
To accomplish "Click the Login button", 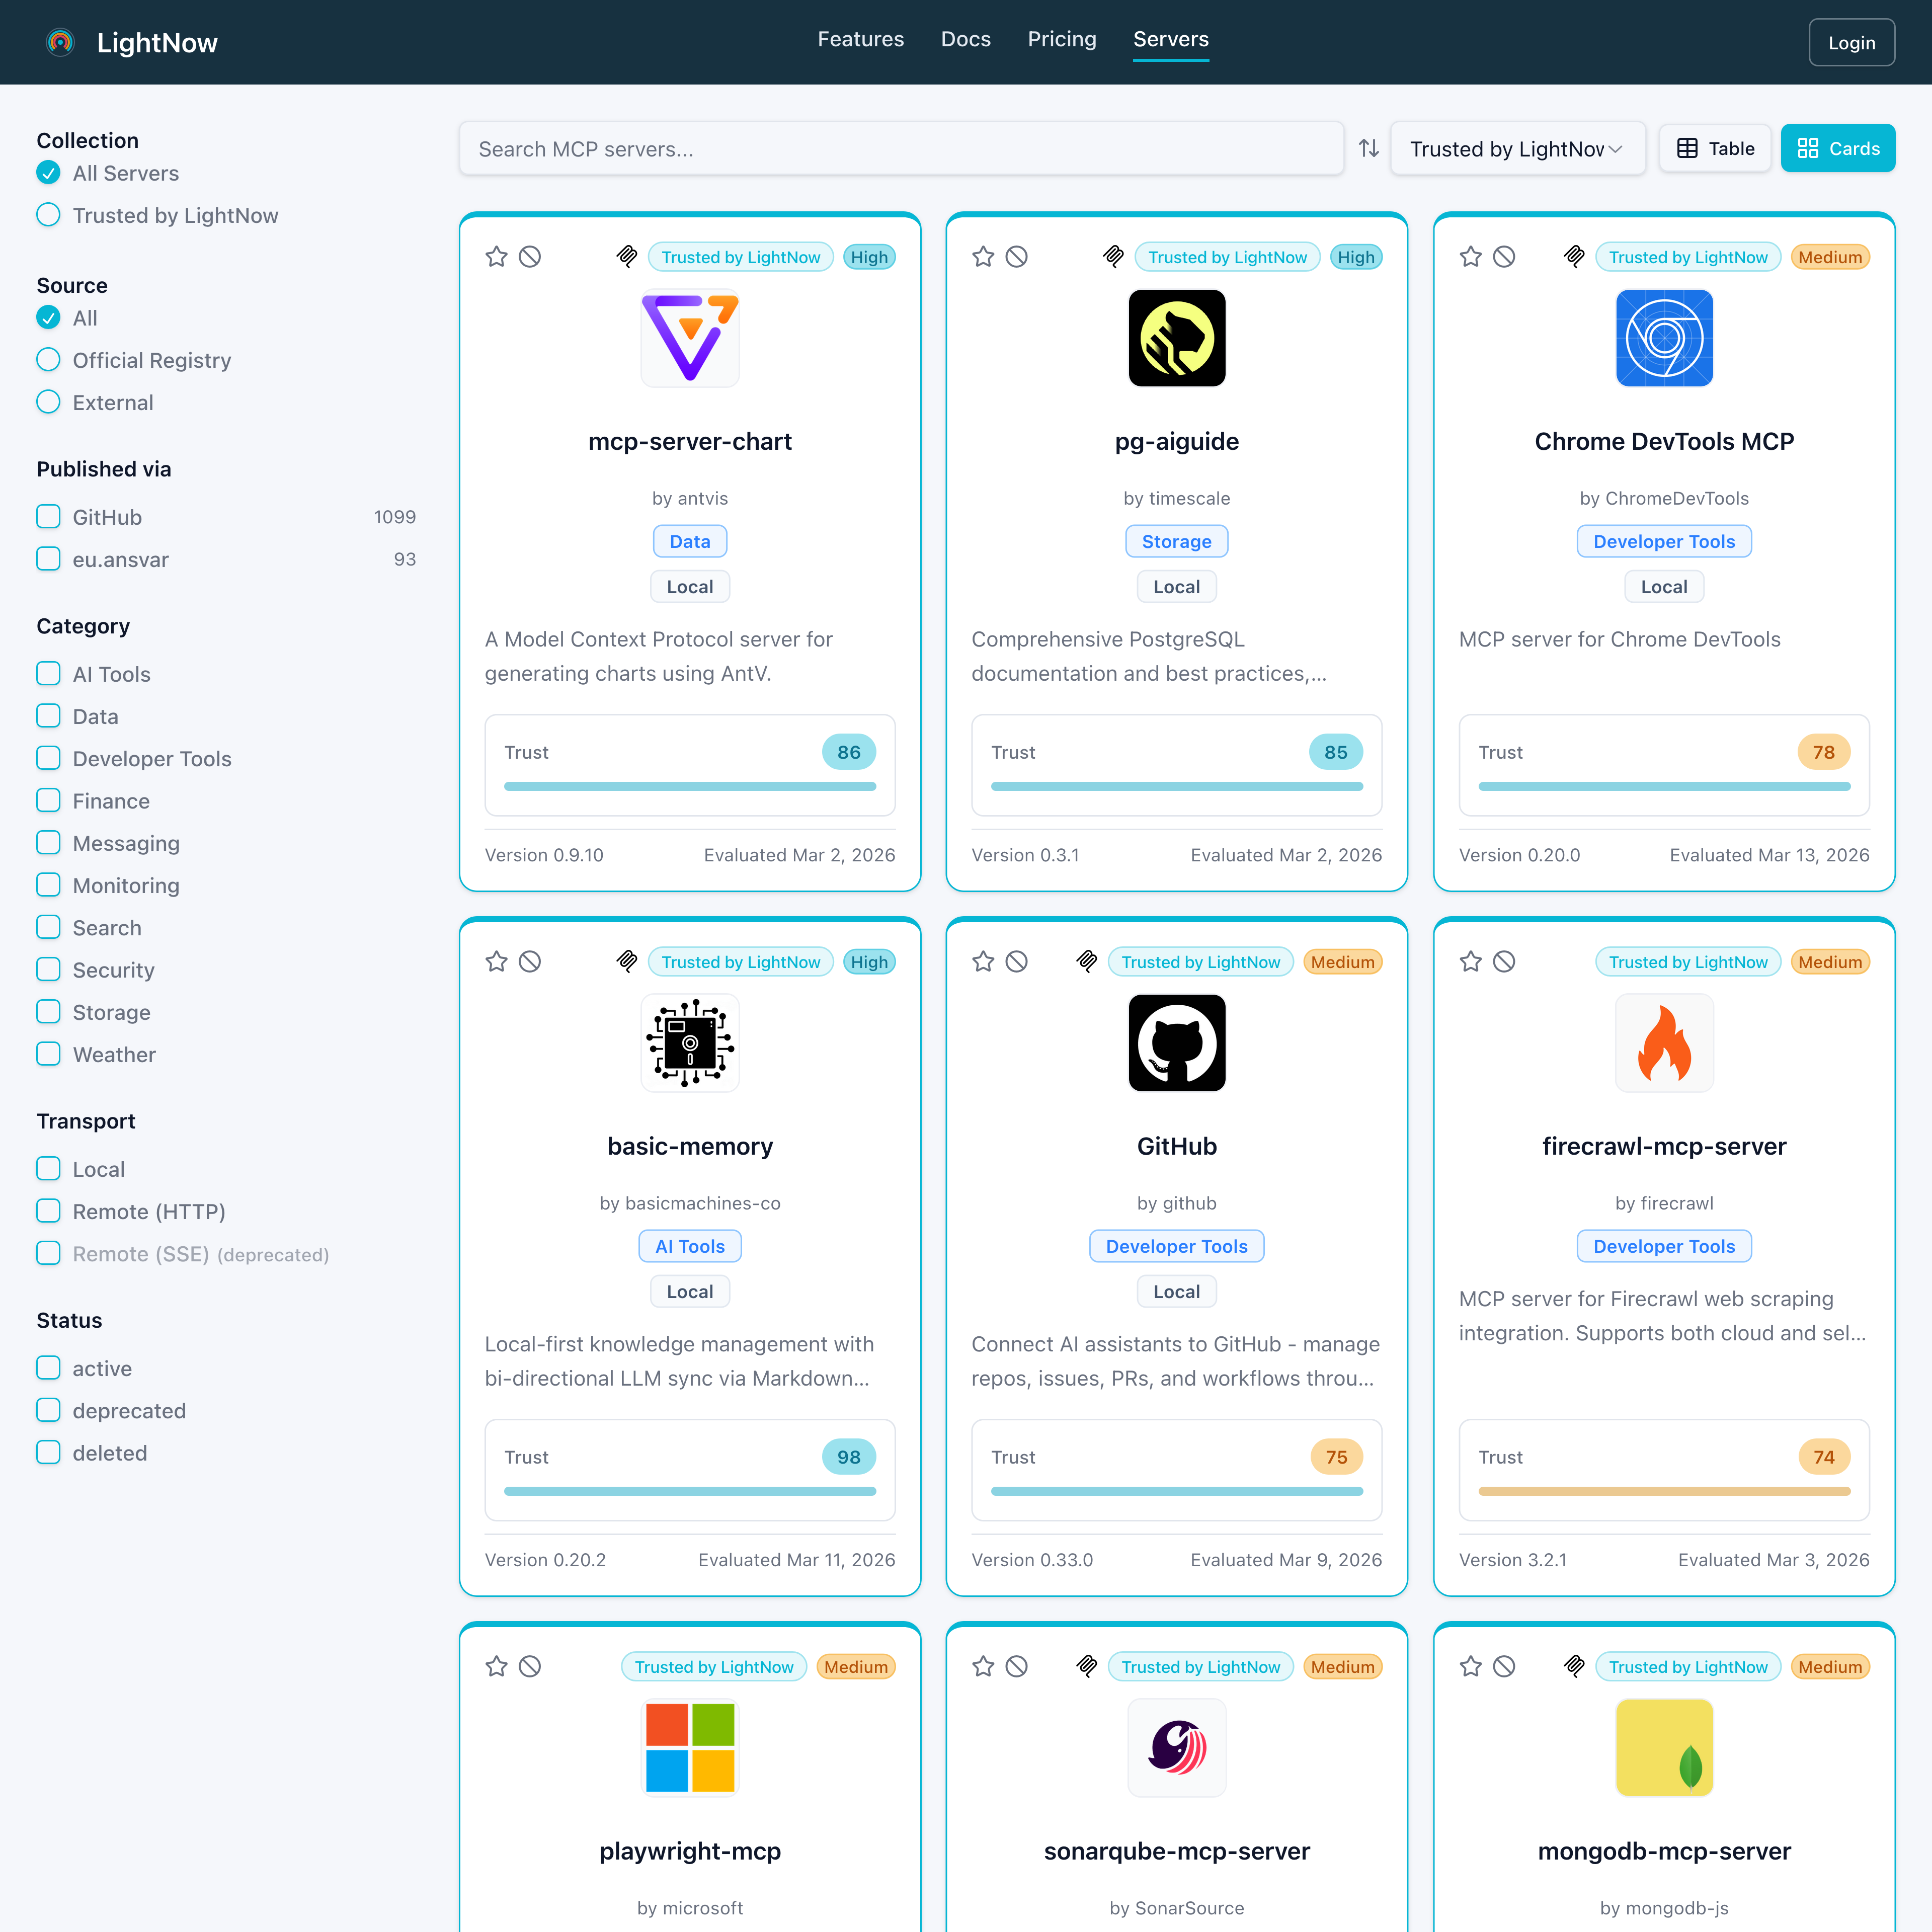I will coord(1851,42).
